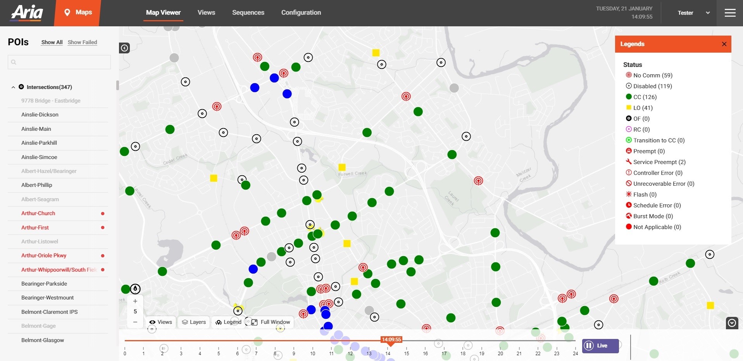The width and height of the screenshot is (743, 361).
Task: Click the Flash asterisk icon in legend
Action: click(629, 194)
